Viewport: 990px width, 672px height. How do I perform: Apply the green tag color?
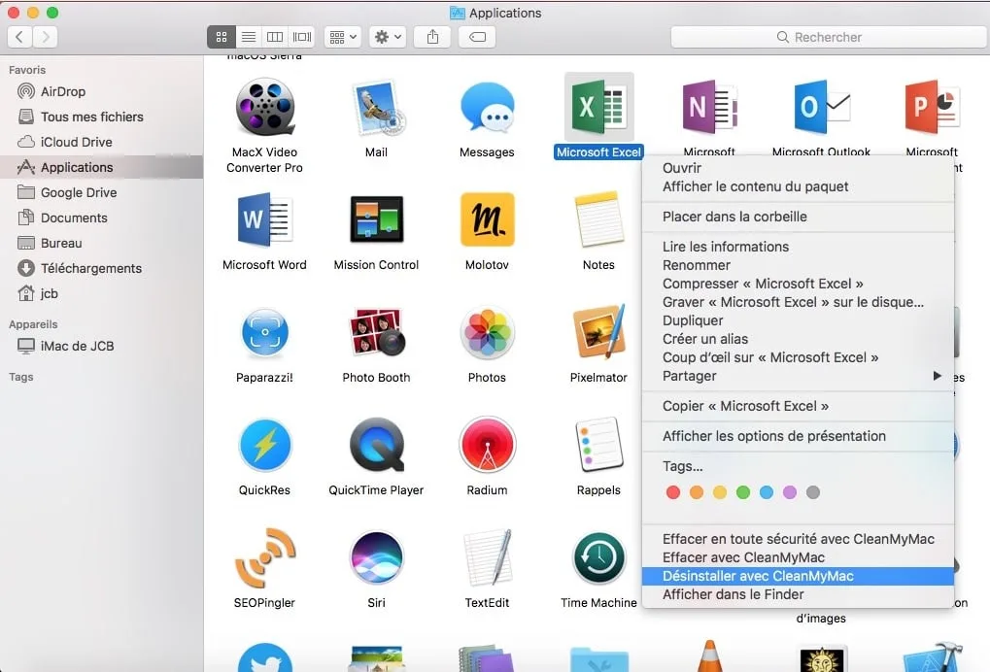click(743, 492)
